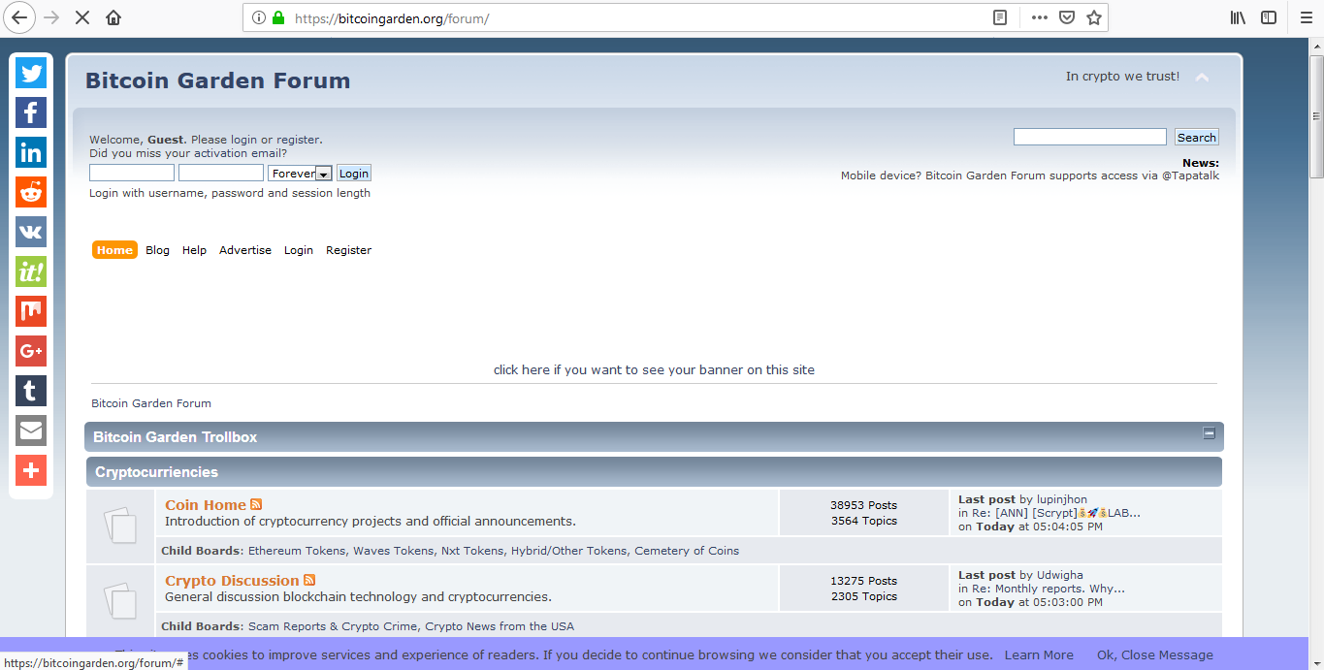Toggle reader view icon
Viewport: 1324px width, 670px height.
point(1000,17)
